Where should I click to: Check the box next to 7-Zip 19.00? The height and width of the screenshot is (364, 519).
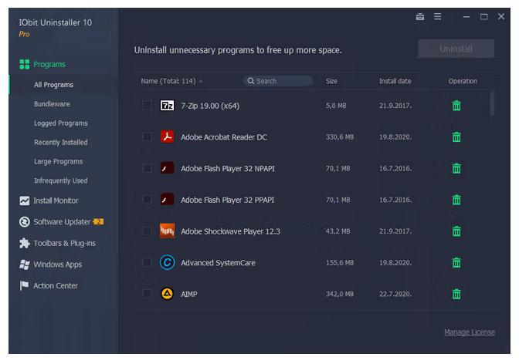[x=147, y=106]
